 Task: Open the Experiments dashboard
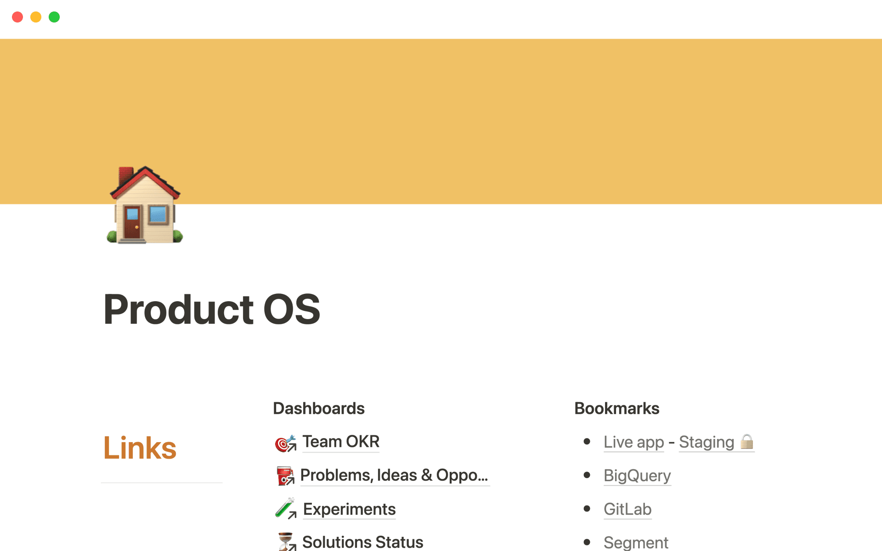click(x=349, y=509)
